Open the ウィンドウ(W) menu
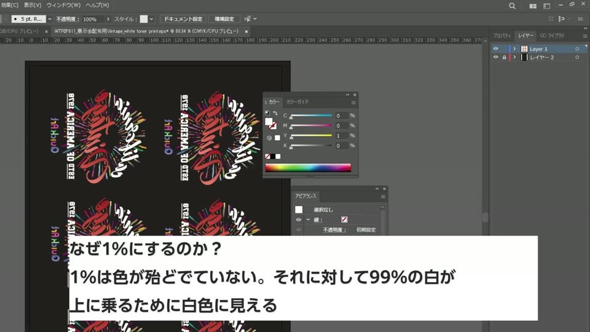Screen dimensions: 590x332 coord(63,6)
